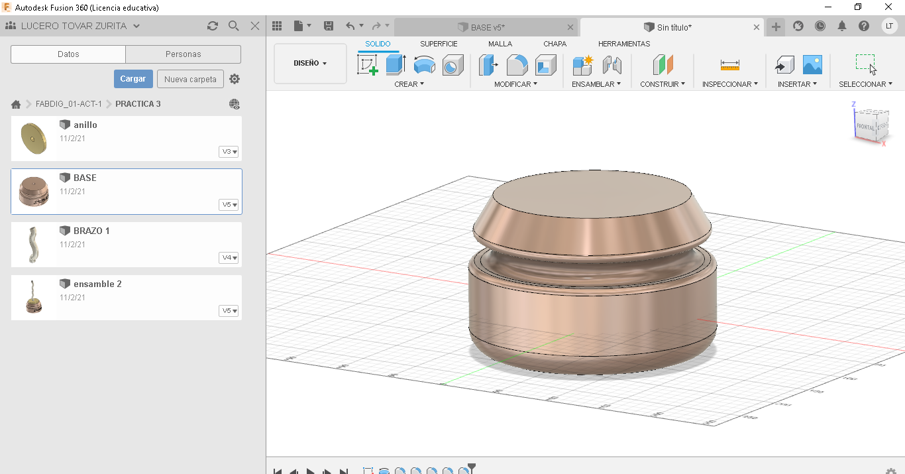Expand the INSERTAR menu
Screen dimensions: 905x474
pos(797,84)
